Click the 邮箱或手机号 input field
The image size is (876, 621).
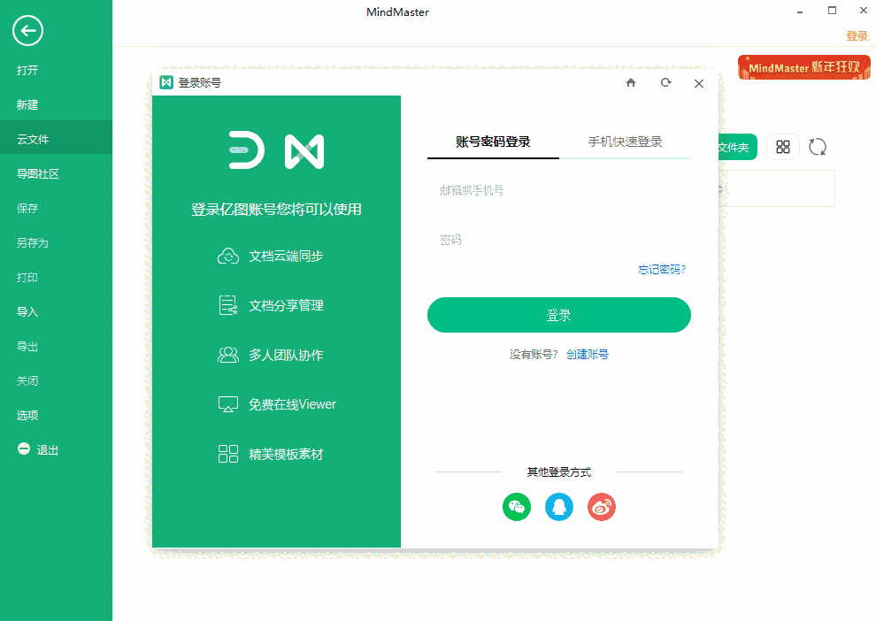tap(559, 188)
